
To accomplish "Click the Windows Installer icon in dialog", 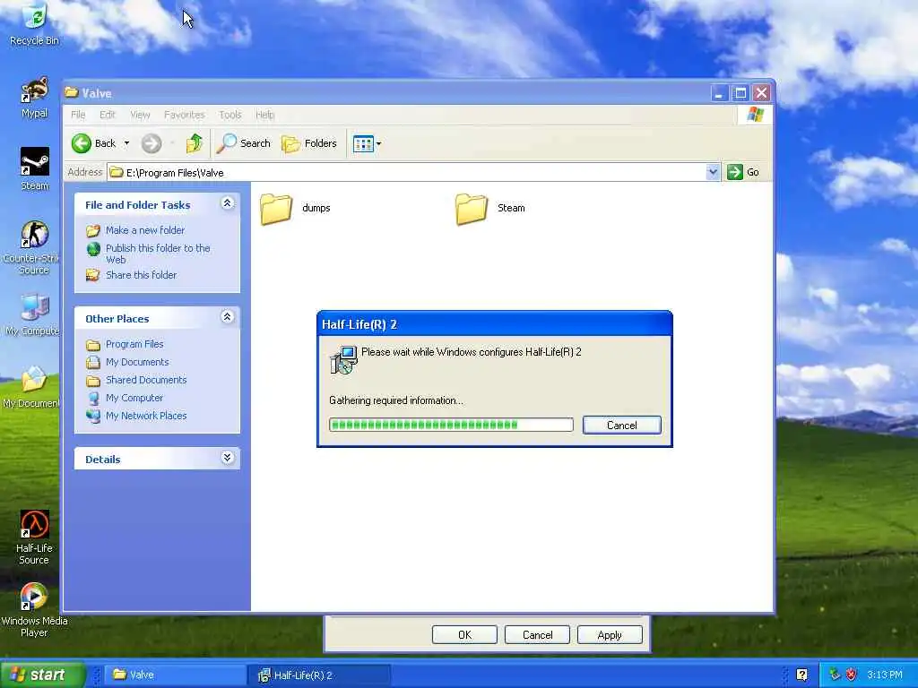I will click(x=343, y=359).
